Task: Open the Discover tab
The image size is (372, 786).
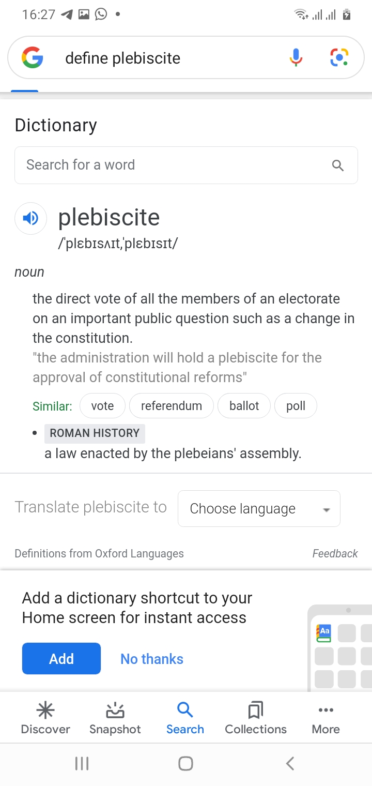Action: 45,718
